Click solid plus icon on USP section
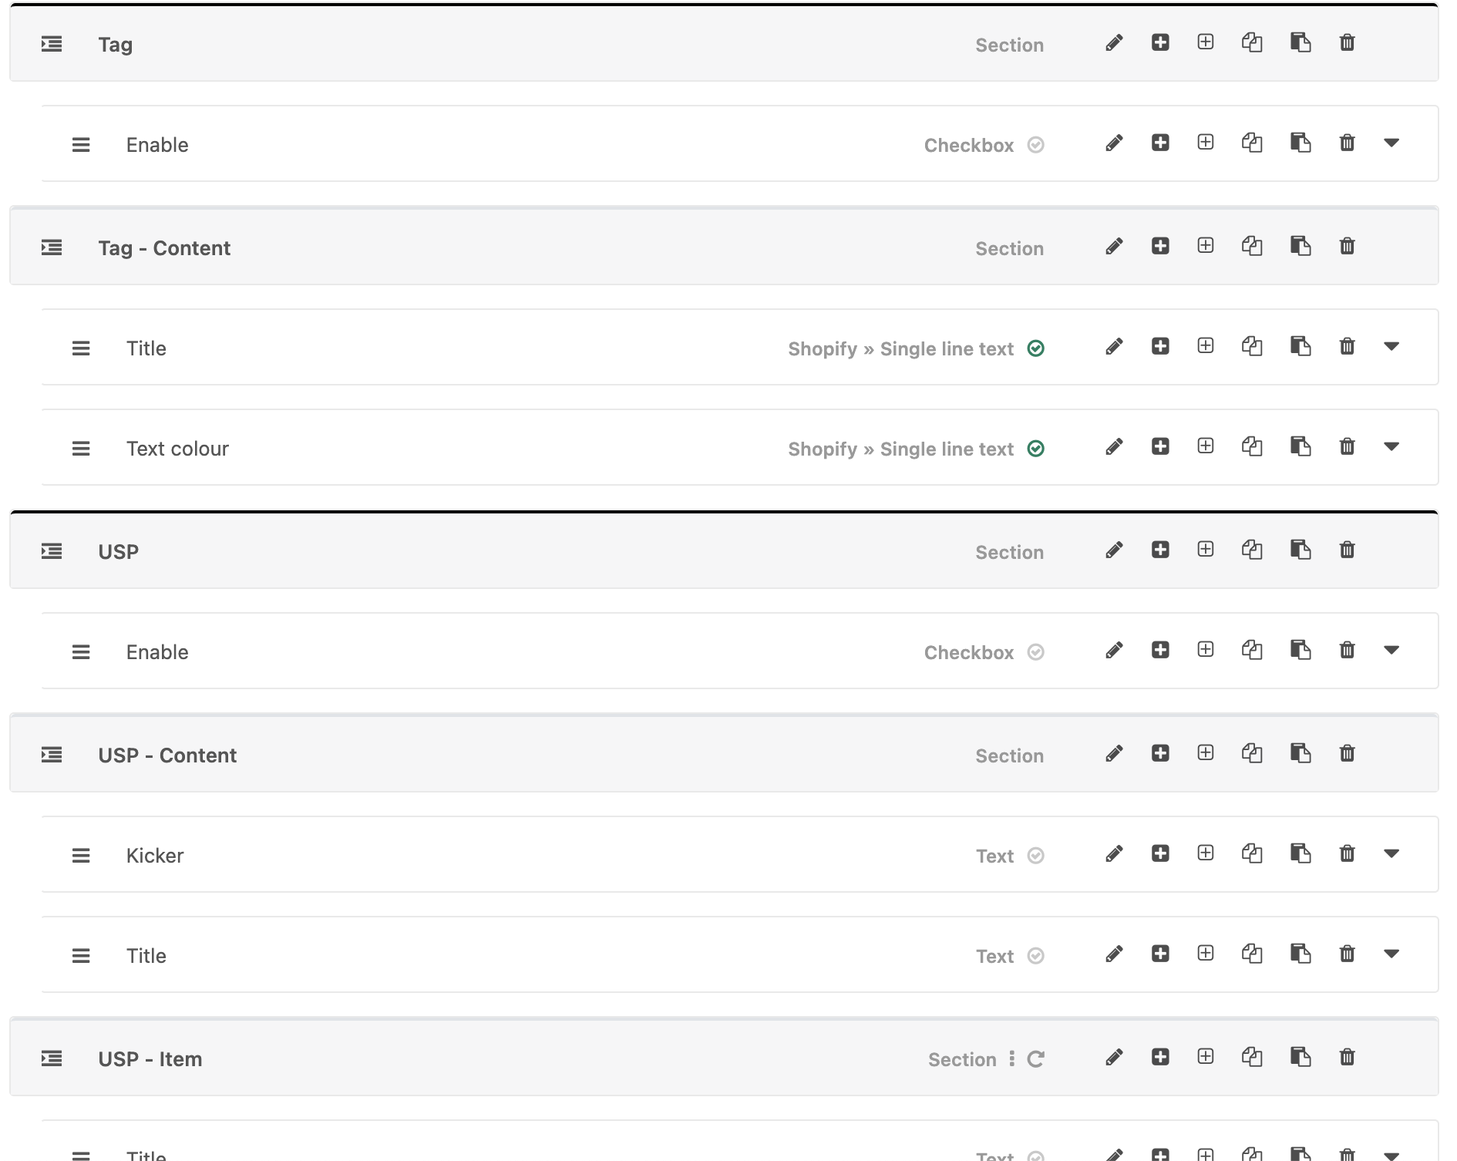Image resolution: width=1457 pixels, height=1161 pixels. click(1160, 550)
